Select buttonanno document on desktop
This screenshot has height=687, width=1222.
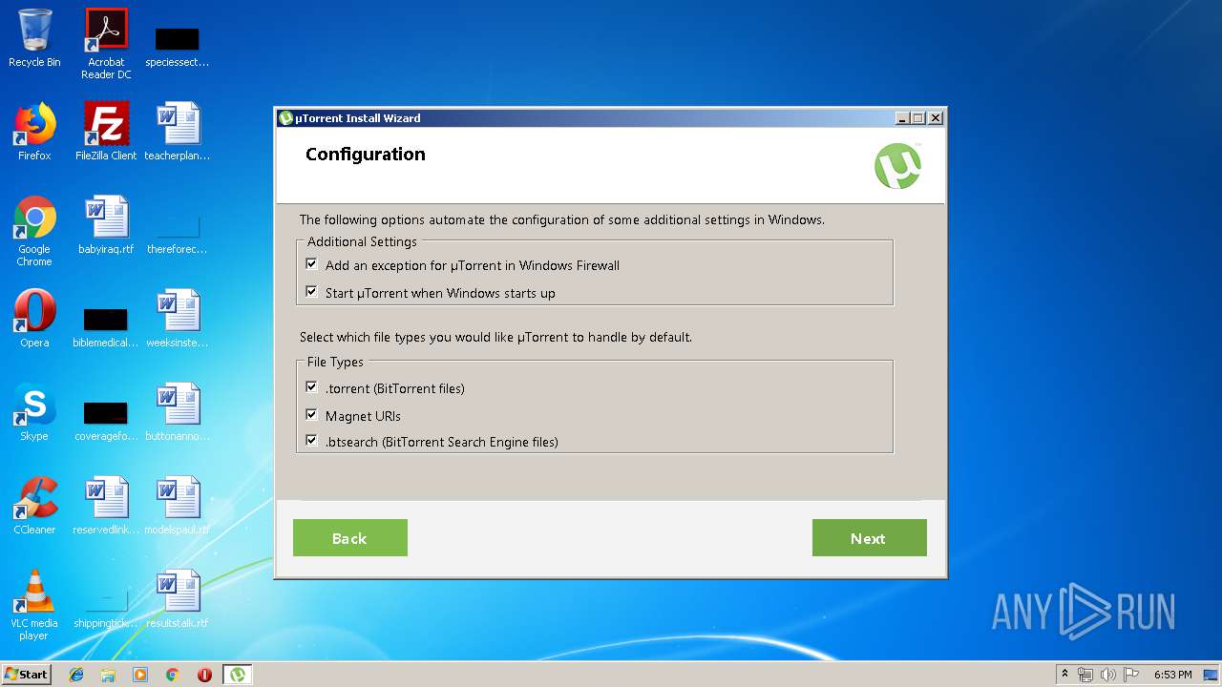tap(178, 412)
